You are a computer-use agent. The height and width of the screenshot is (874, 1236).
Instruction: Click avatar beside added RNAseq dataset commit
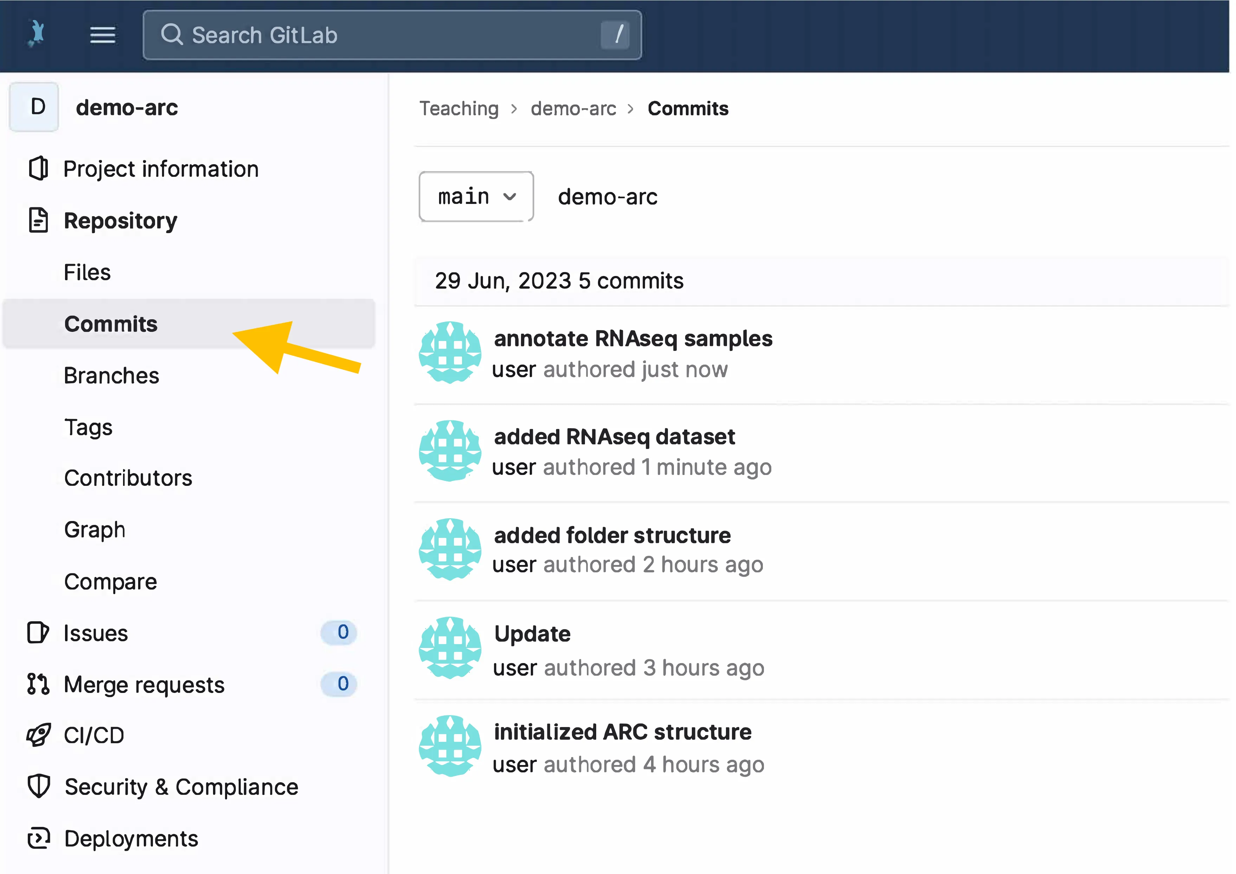(x=450, y=451)
